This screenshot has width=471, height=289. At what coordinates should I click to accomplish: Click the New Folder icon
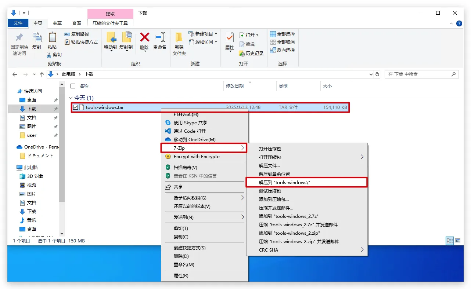point(179,38)
